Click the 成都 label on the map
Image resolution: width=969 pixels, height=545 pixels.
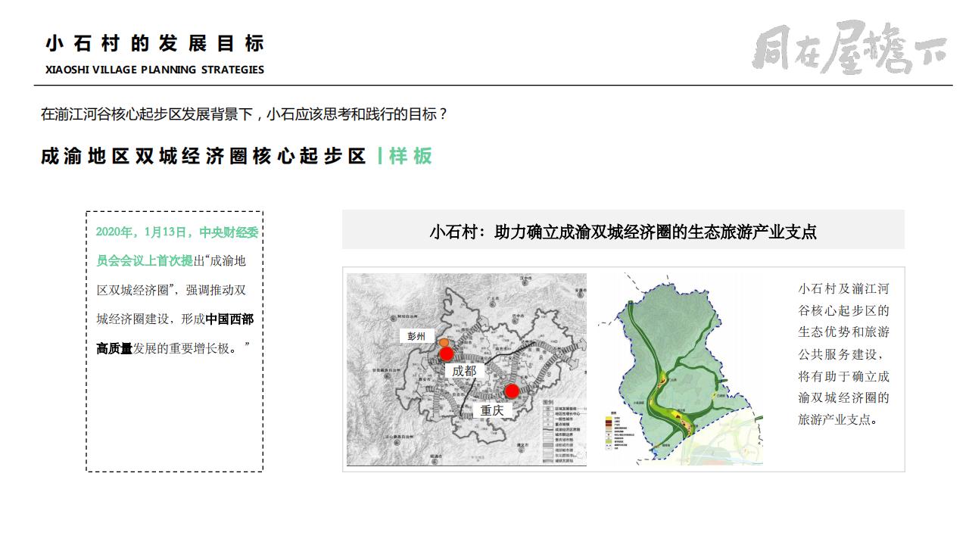pyautogui.click(x=464, y=371)
